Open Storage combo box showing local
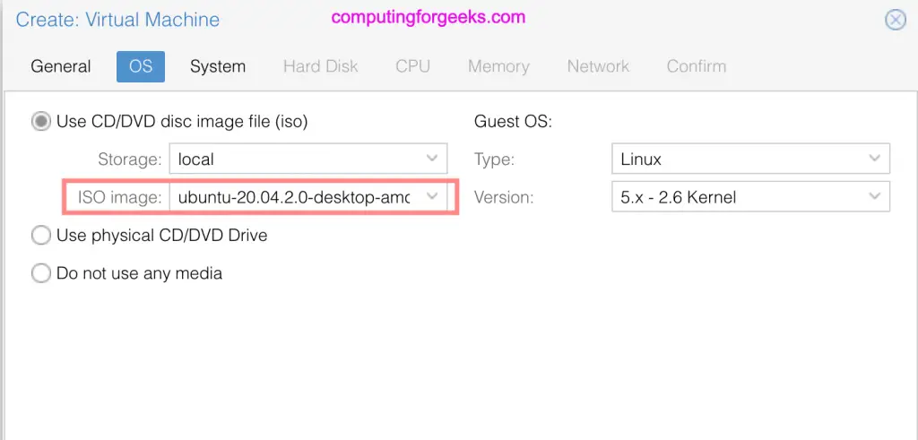The width and height of the screenshot is (918, 440). (x=308, y=159)
